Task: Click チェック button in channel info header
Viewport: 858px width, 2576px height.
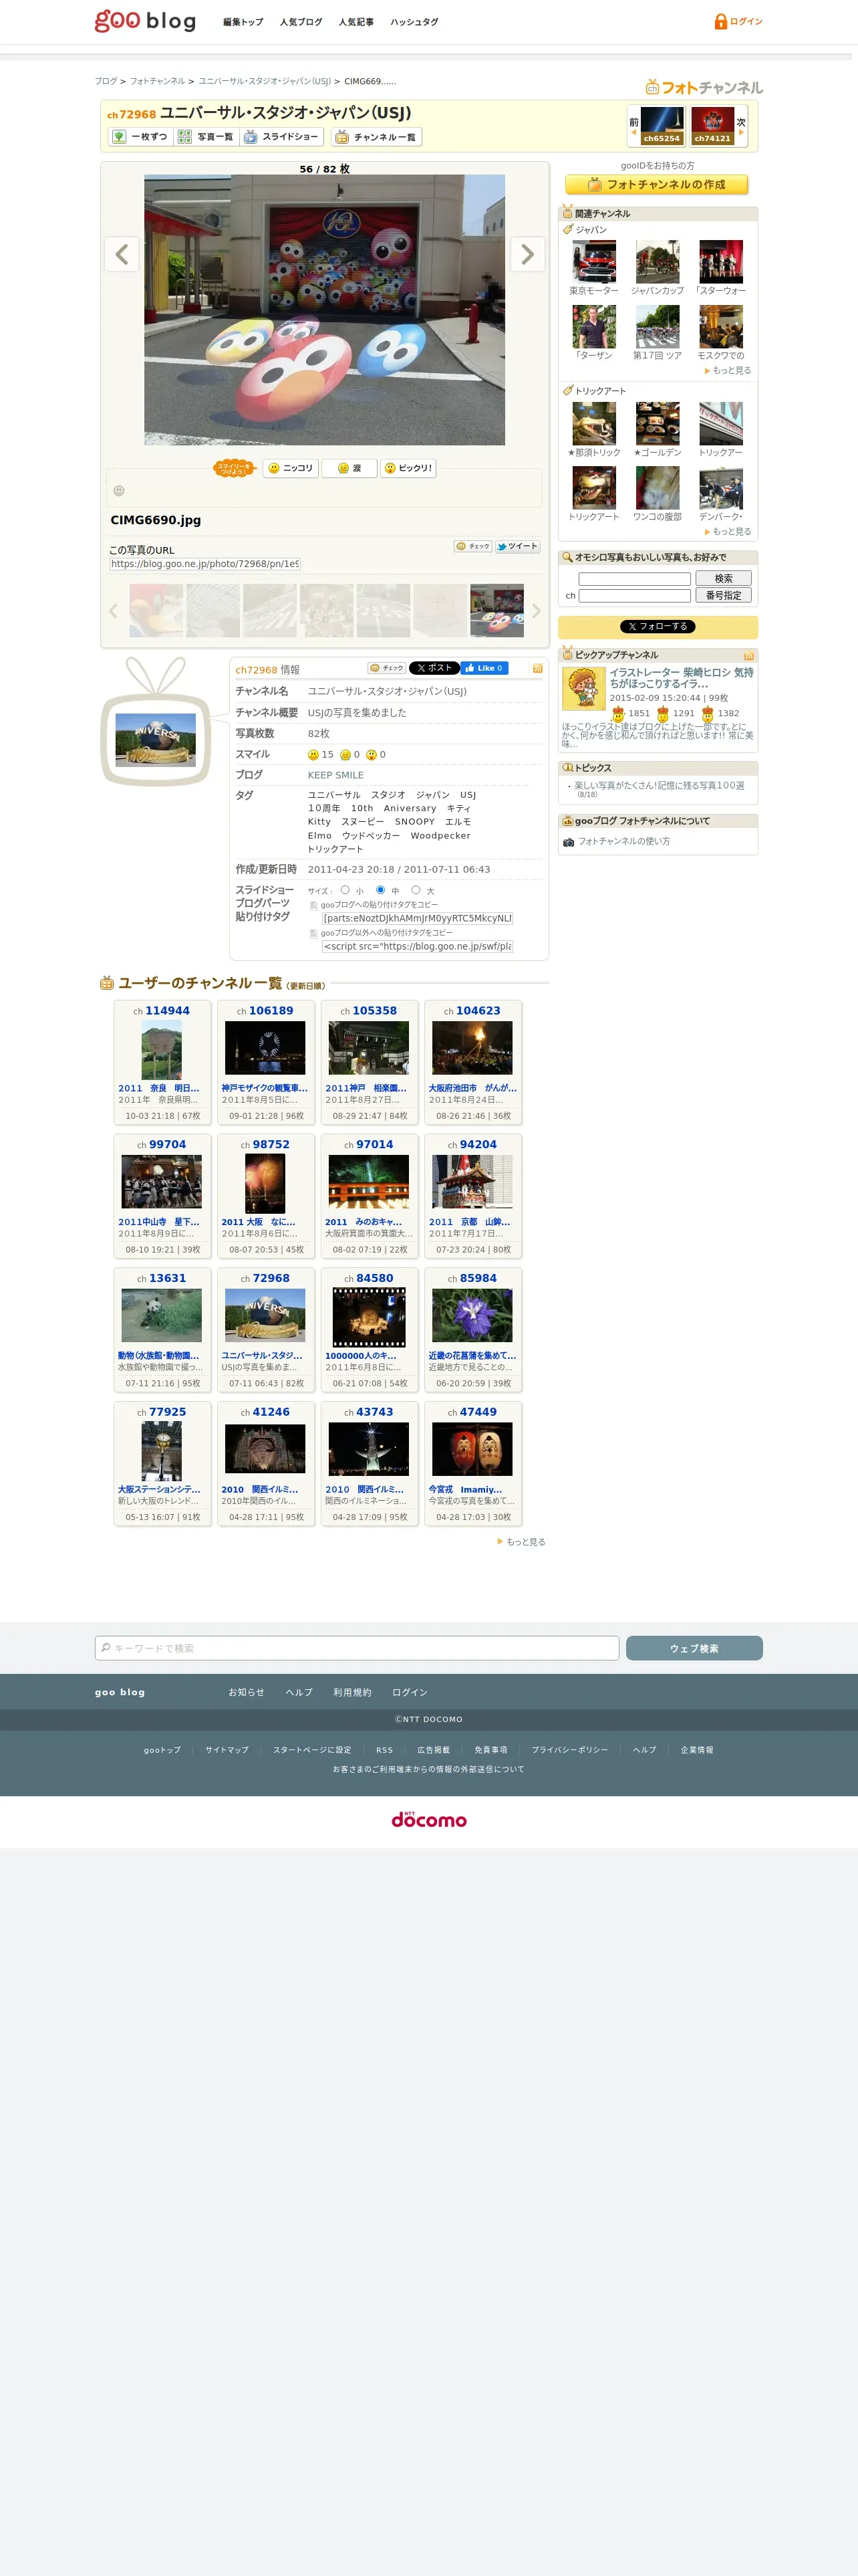Action: [x=386, y=668]
